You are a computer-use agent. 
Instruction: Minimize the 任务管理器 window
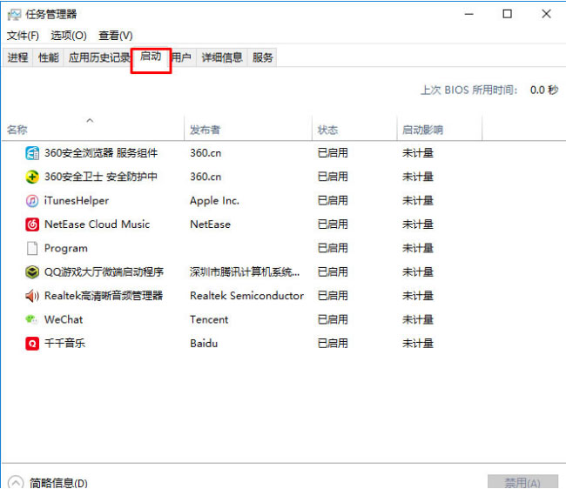tap(468, 14)
